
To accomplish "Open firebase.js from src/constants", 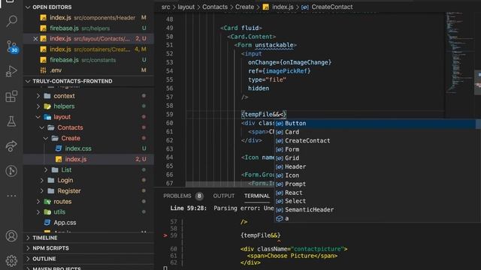I will click(x=89, y=60).
